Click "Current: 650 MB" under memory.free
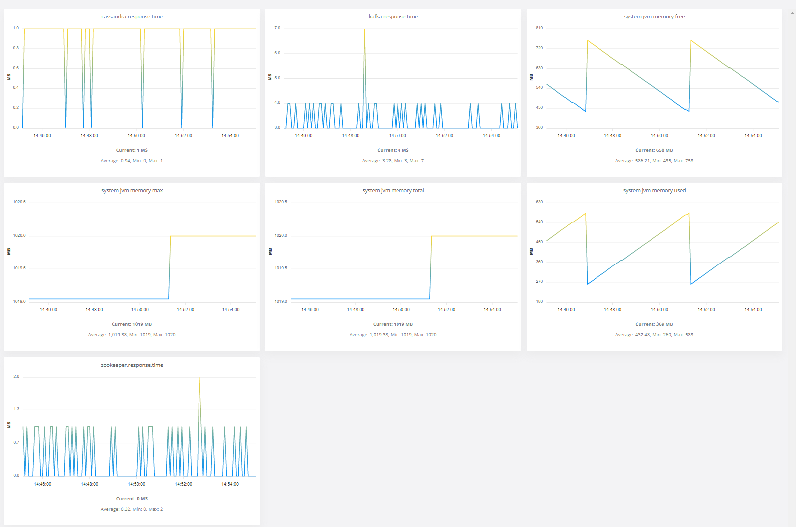The height and width of the screenshot is (527, 796). [x=654, y=150]
